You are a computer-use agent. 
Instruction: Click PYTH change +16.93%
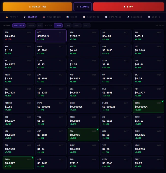pyautogui.click(x=106, y=166)
